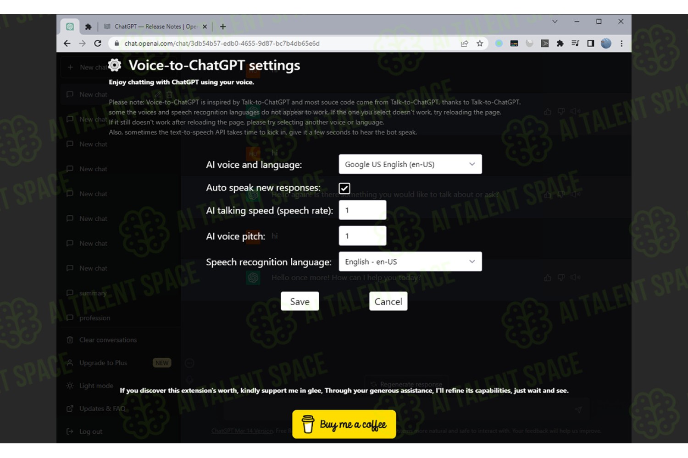Image resolution: width=688 pixels, height=458 pixels.
Task: Focus the AI talking speed input
Action: tap(362, 210)
